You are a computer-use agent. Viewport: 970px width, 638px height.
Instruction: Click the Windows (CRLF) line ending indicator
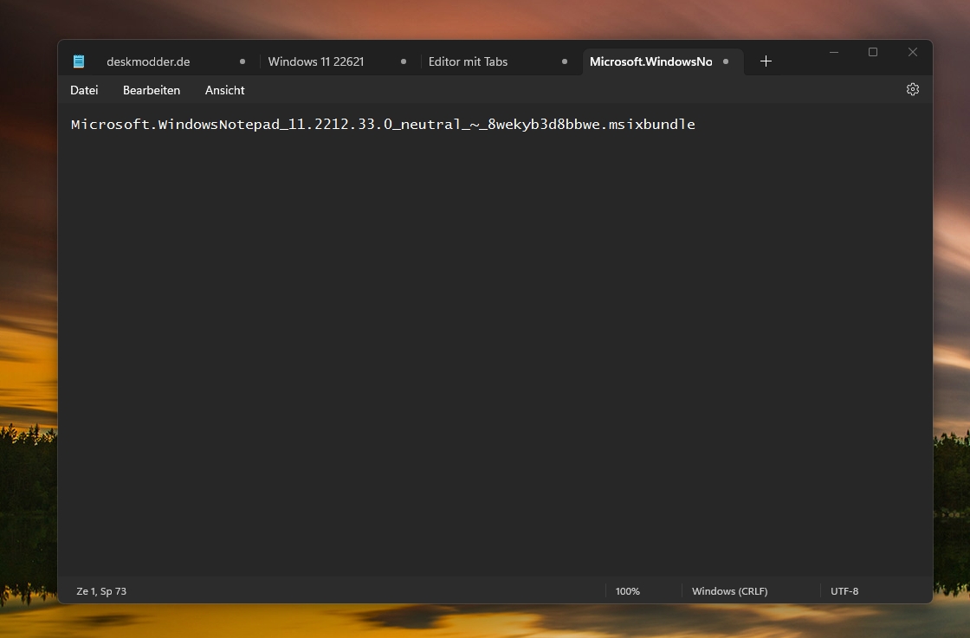(x=730, y=590)
